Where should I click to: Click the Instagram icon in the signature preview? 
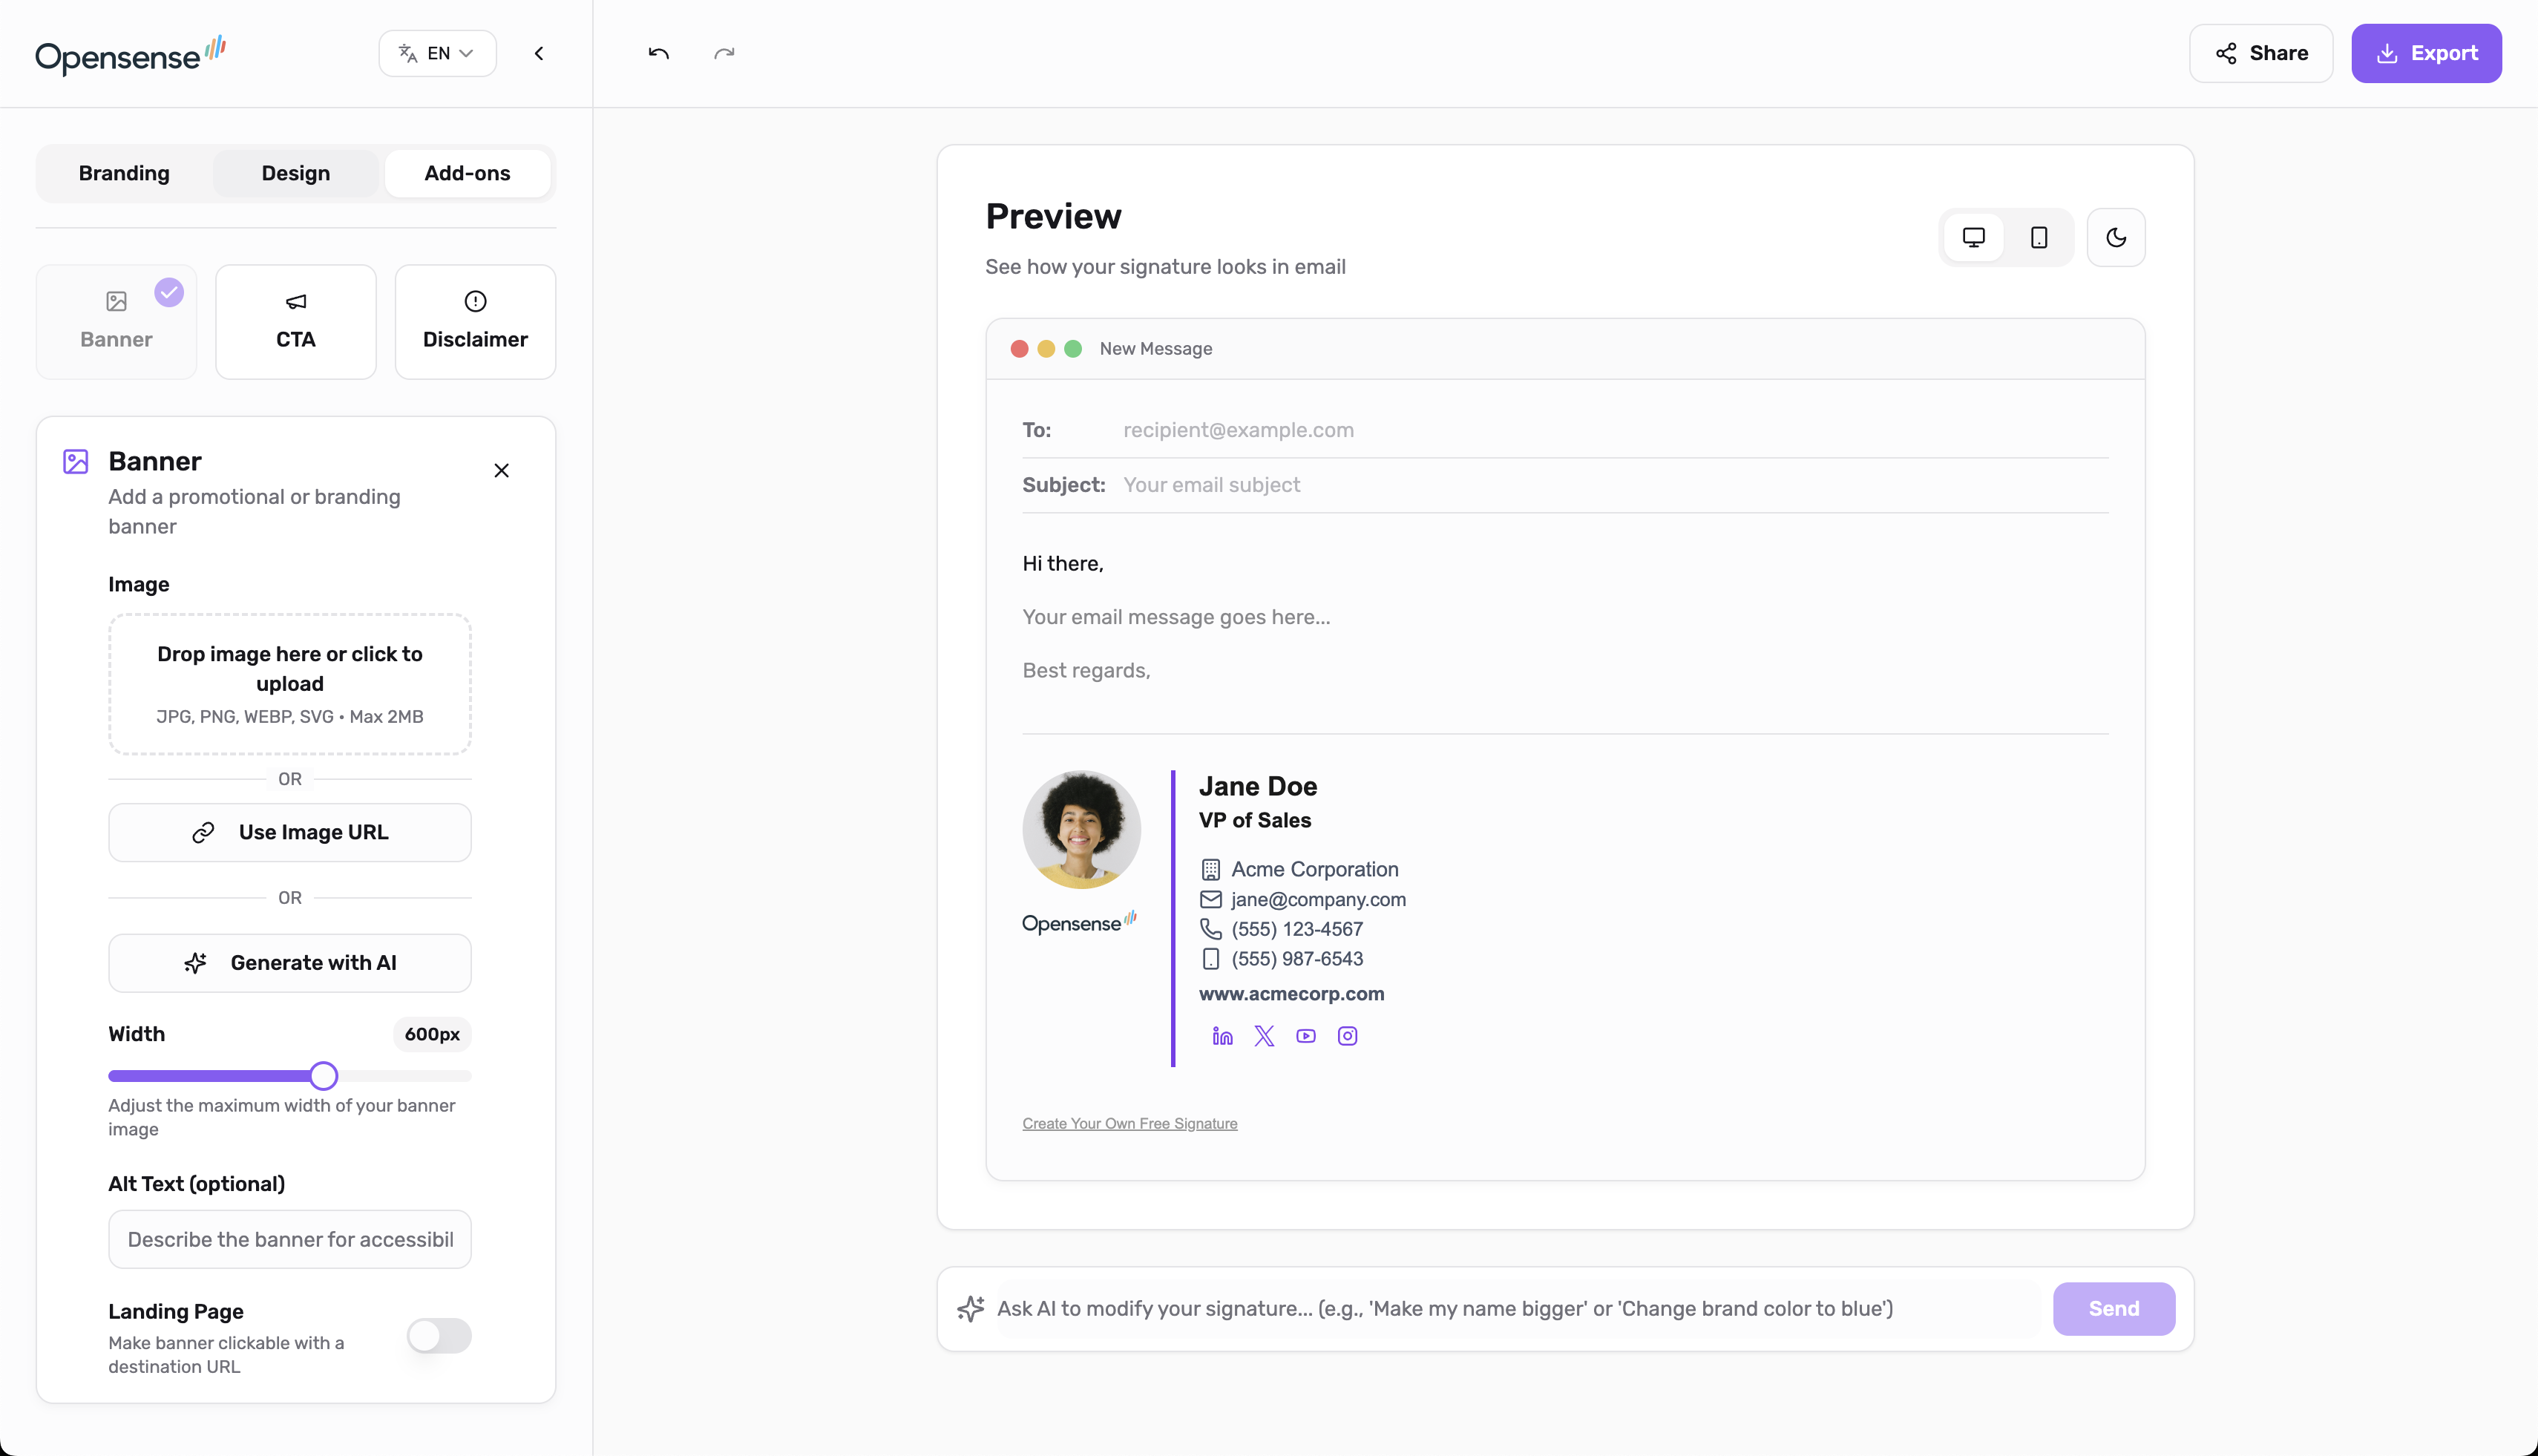coord(1347,1036)
